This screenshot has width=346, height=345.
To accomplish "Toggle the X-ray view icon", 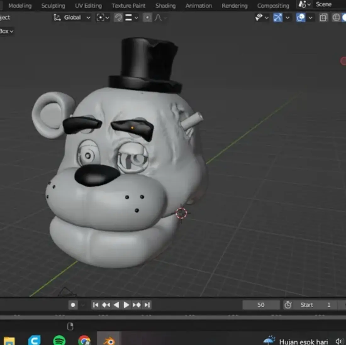I will 323,18.
